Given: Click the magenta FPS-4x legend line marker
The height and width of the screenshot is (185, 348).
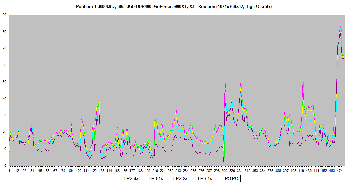Looking at the screenshot, I should point(144,178).
